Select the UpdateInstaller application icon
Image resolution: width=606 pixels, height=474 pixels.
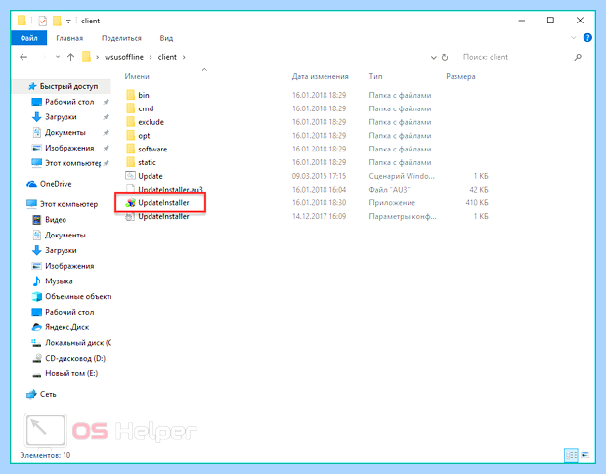coord(131,203)
